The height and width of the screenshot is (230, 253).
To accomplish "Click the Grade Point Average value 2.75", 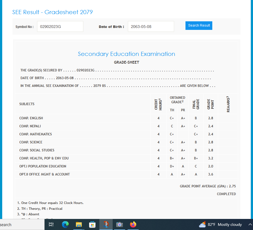I will click(x=232, y=186).
